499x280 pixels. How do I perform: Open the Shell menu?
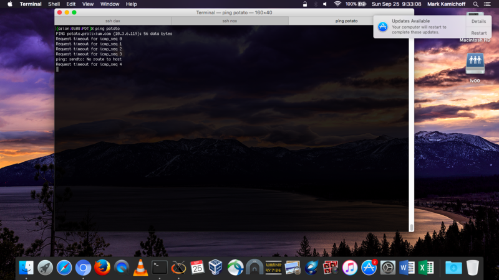tap(54, 4)
